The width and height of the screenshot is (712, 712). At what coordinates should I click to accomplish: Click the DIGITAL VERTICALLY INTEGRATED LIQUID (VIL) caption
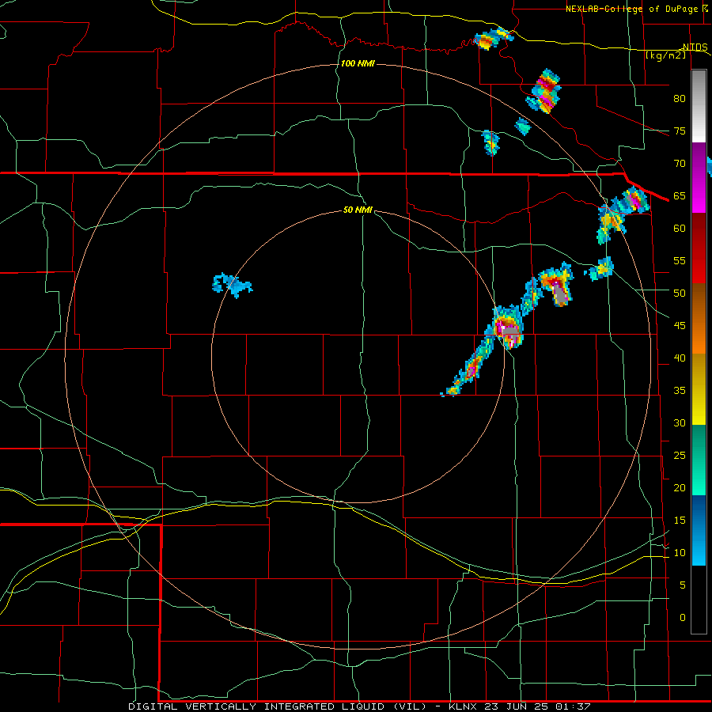tap(278, 706)
